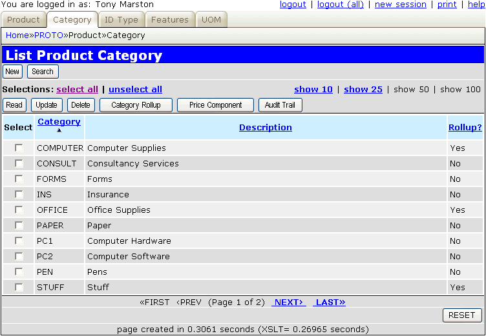Viewport: 486px width, 336px height.
Task: Show 25 rows per page
Action: pos(363,90)
